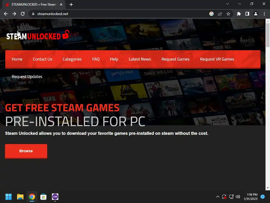270x203 pixels.
Task: Open the Categories menu
Action: tap(72, 59)
